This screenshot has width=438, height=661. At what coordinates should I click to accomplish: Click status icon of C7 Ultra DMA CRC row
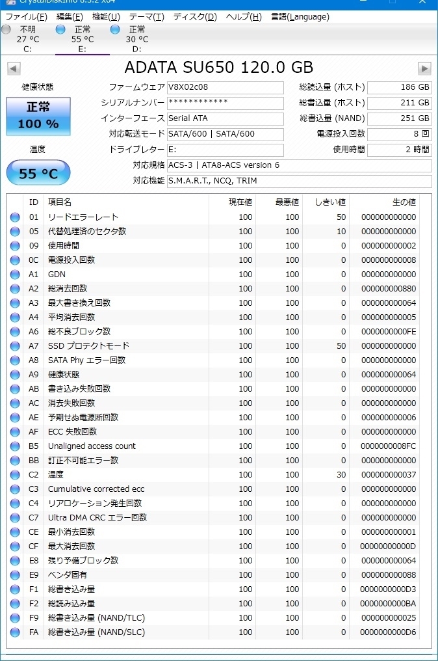(15, 519)
